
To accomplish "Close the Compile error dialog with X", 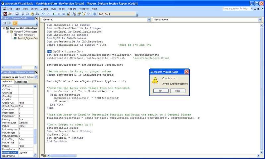I will pyautogui.click(x=186, y=72).
